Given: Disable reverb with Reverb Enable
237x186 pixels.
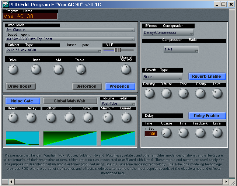Looking at the screenshot, I should [x=207, y=77].
